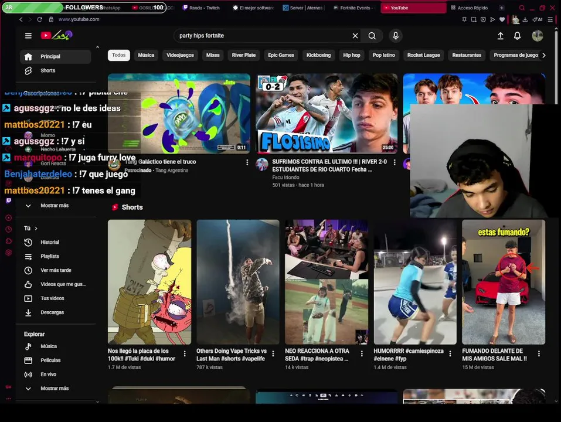
Task: Select the Música filter chip
Action: [146, 55]
